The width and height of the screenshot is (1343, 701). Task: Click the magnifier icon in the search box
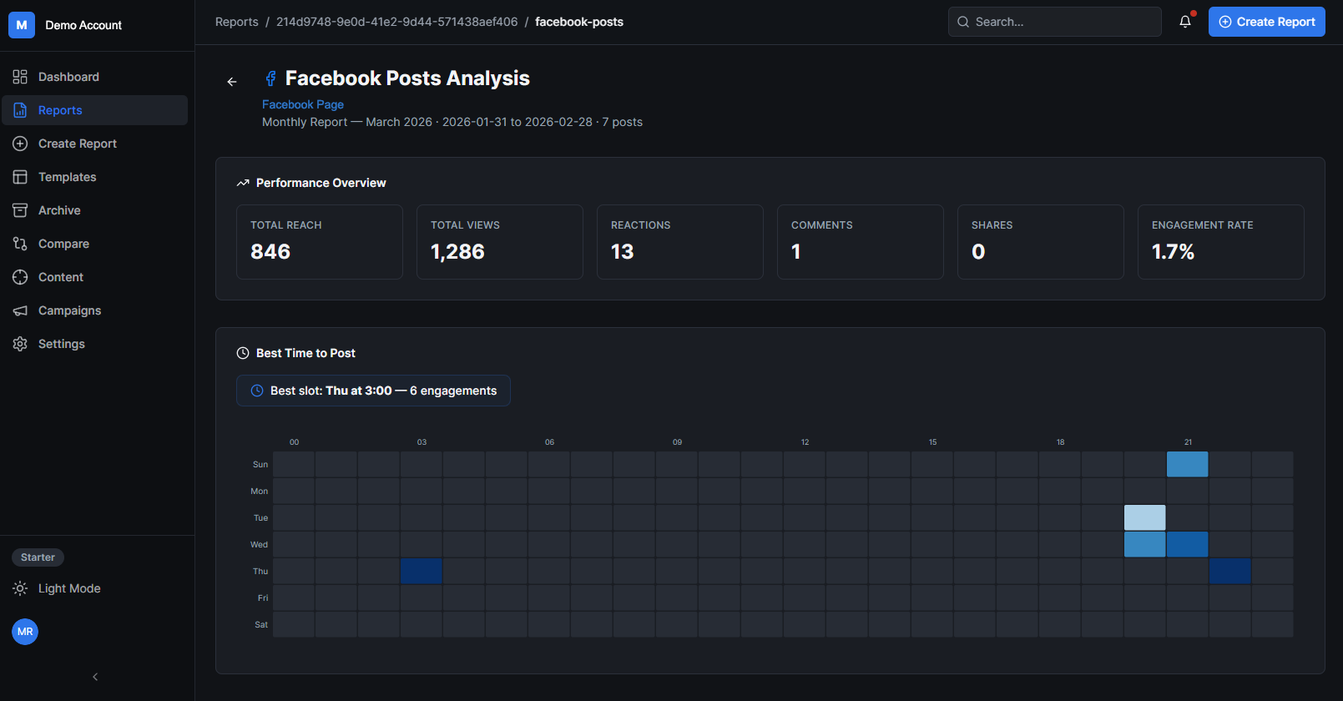[x=963, y=22]
